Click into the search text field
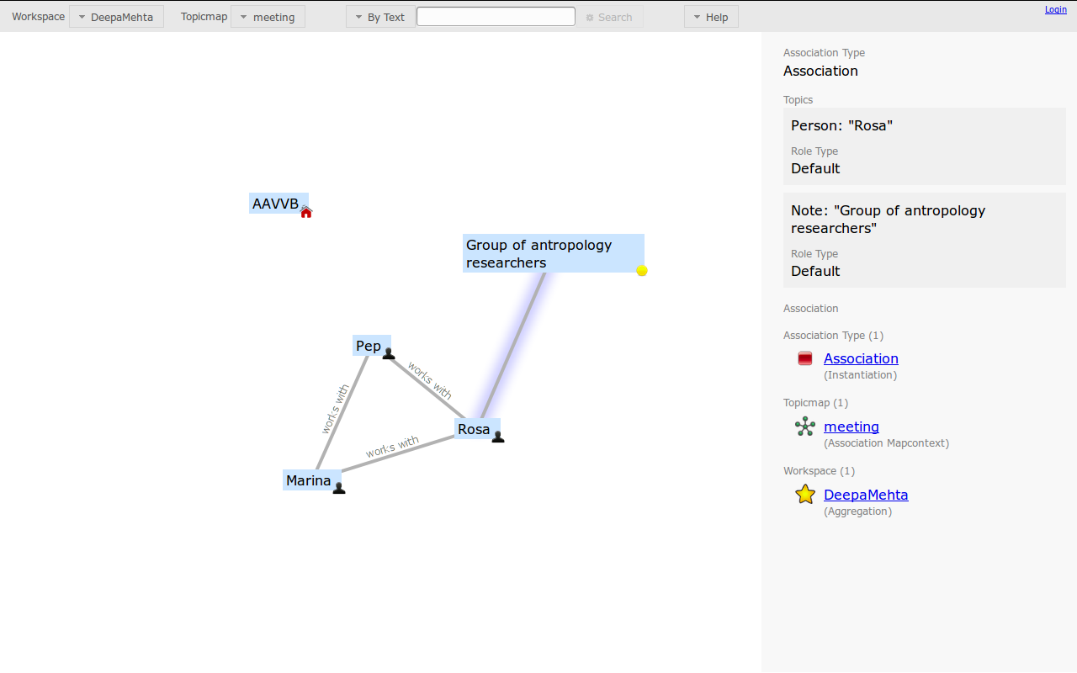This screenshot has height=673, width=1077. coord(496,17)
